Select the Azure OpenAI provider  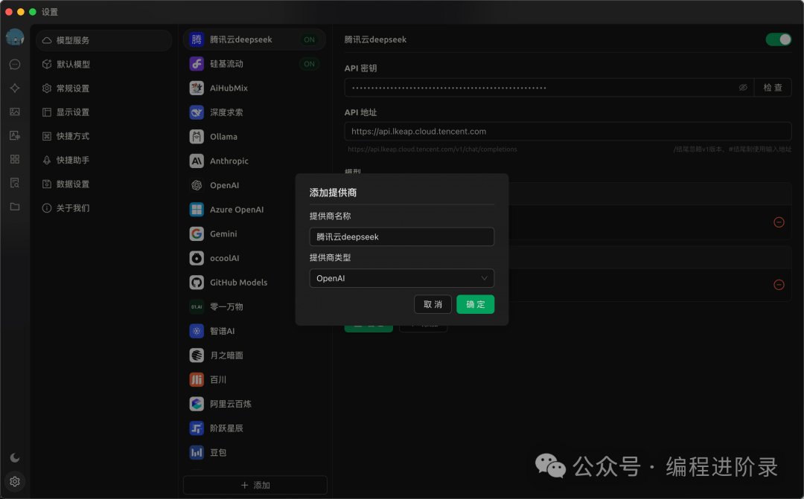tap(239, 210)
